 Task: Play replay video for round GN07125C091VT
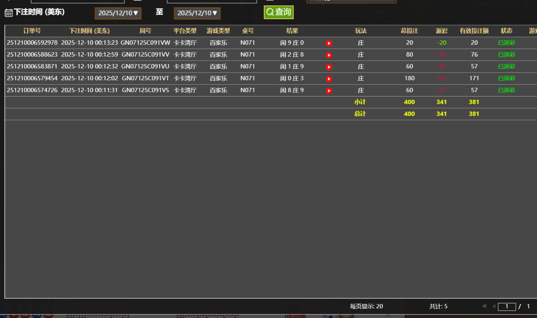pos(329,79)
